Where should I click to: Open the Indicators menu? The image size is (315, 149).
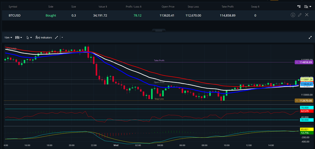coord(44,38)
